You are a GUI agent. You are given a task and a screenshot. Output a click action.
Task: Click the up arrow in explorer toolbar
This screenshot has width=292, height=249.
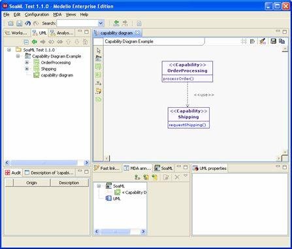69,42
